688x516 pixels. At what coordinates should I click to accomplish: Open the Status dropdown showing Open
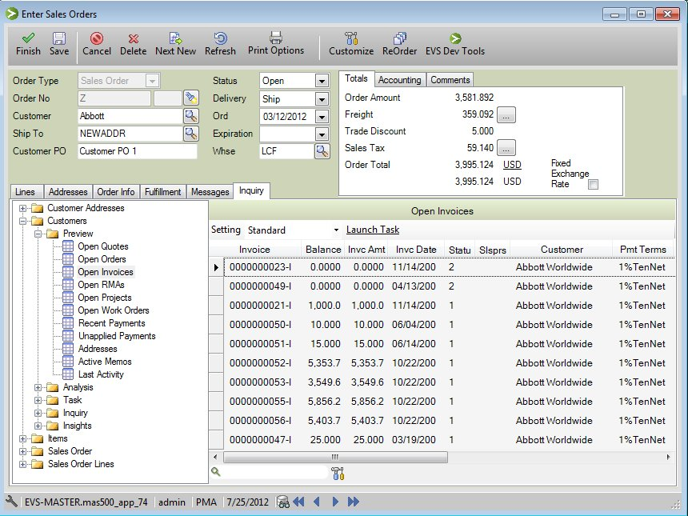pyautogui.click(x=320, y=81)
